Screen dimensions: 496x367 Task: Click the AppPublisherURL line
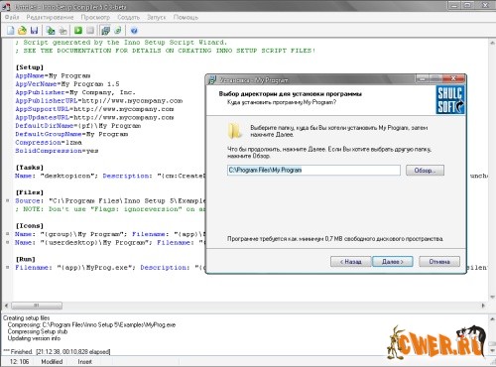click(99, 100)
